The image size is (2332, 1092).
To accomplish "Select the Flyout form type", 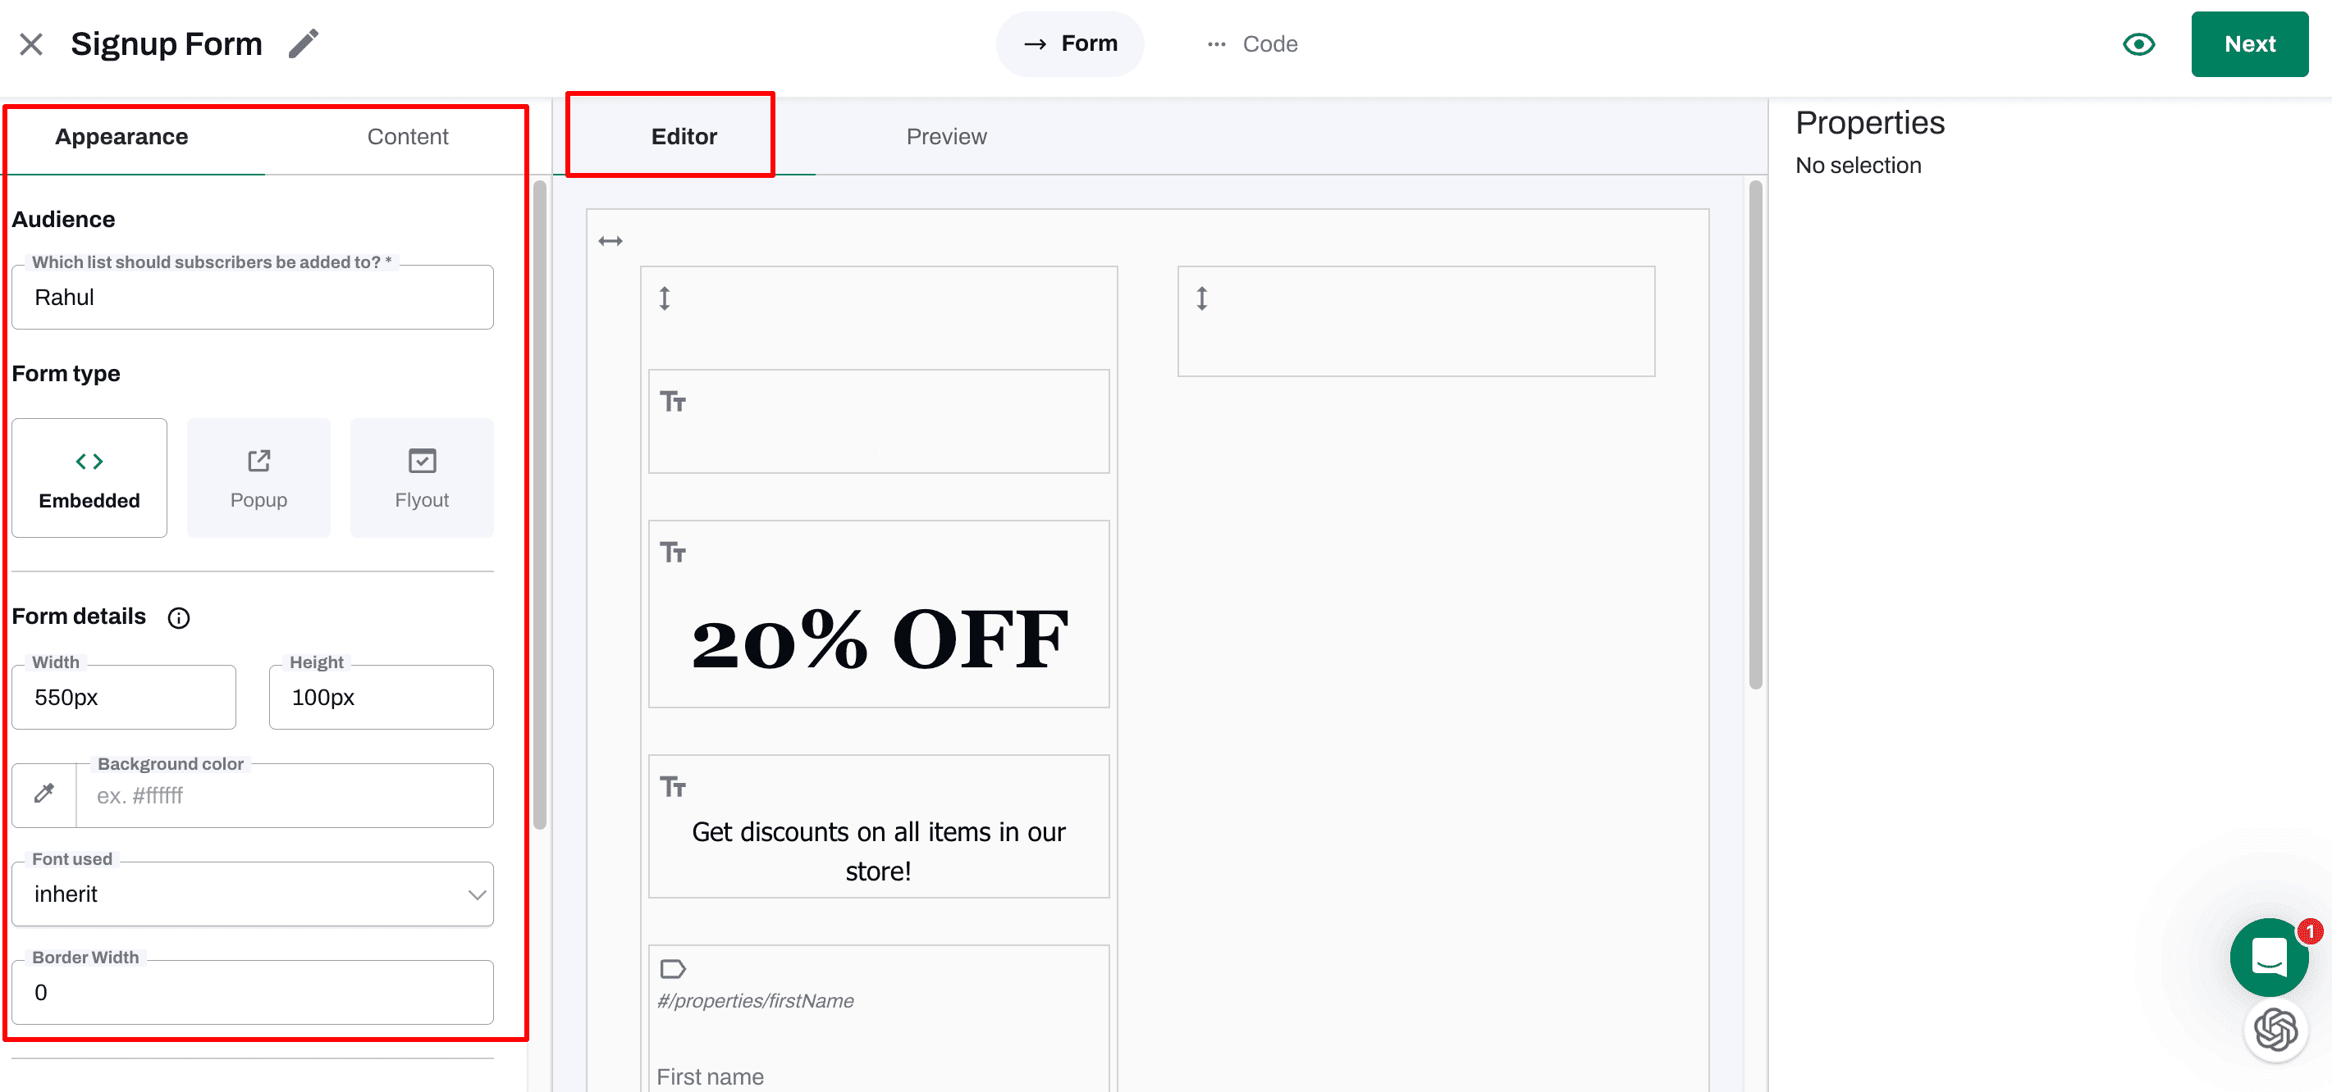I will (422, 478).
